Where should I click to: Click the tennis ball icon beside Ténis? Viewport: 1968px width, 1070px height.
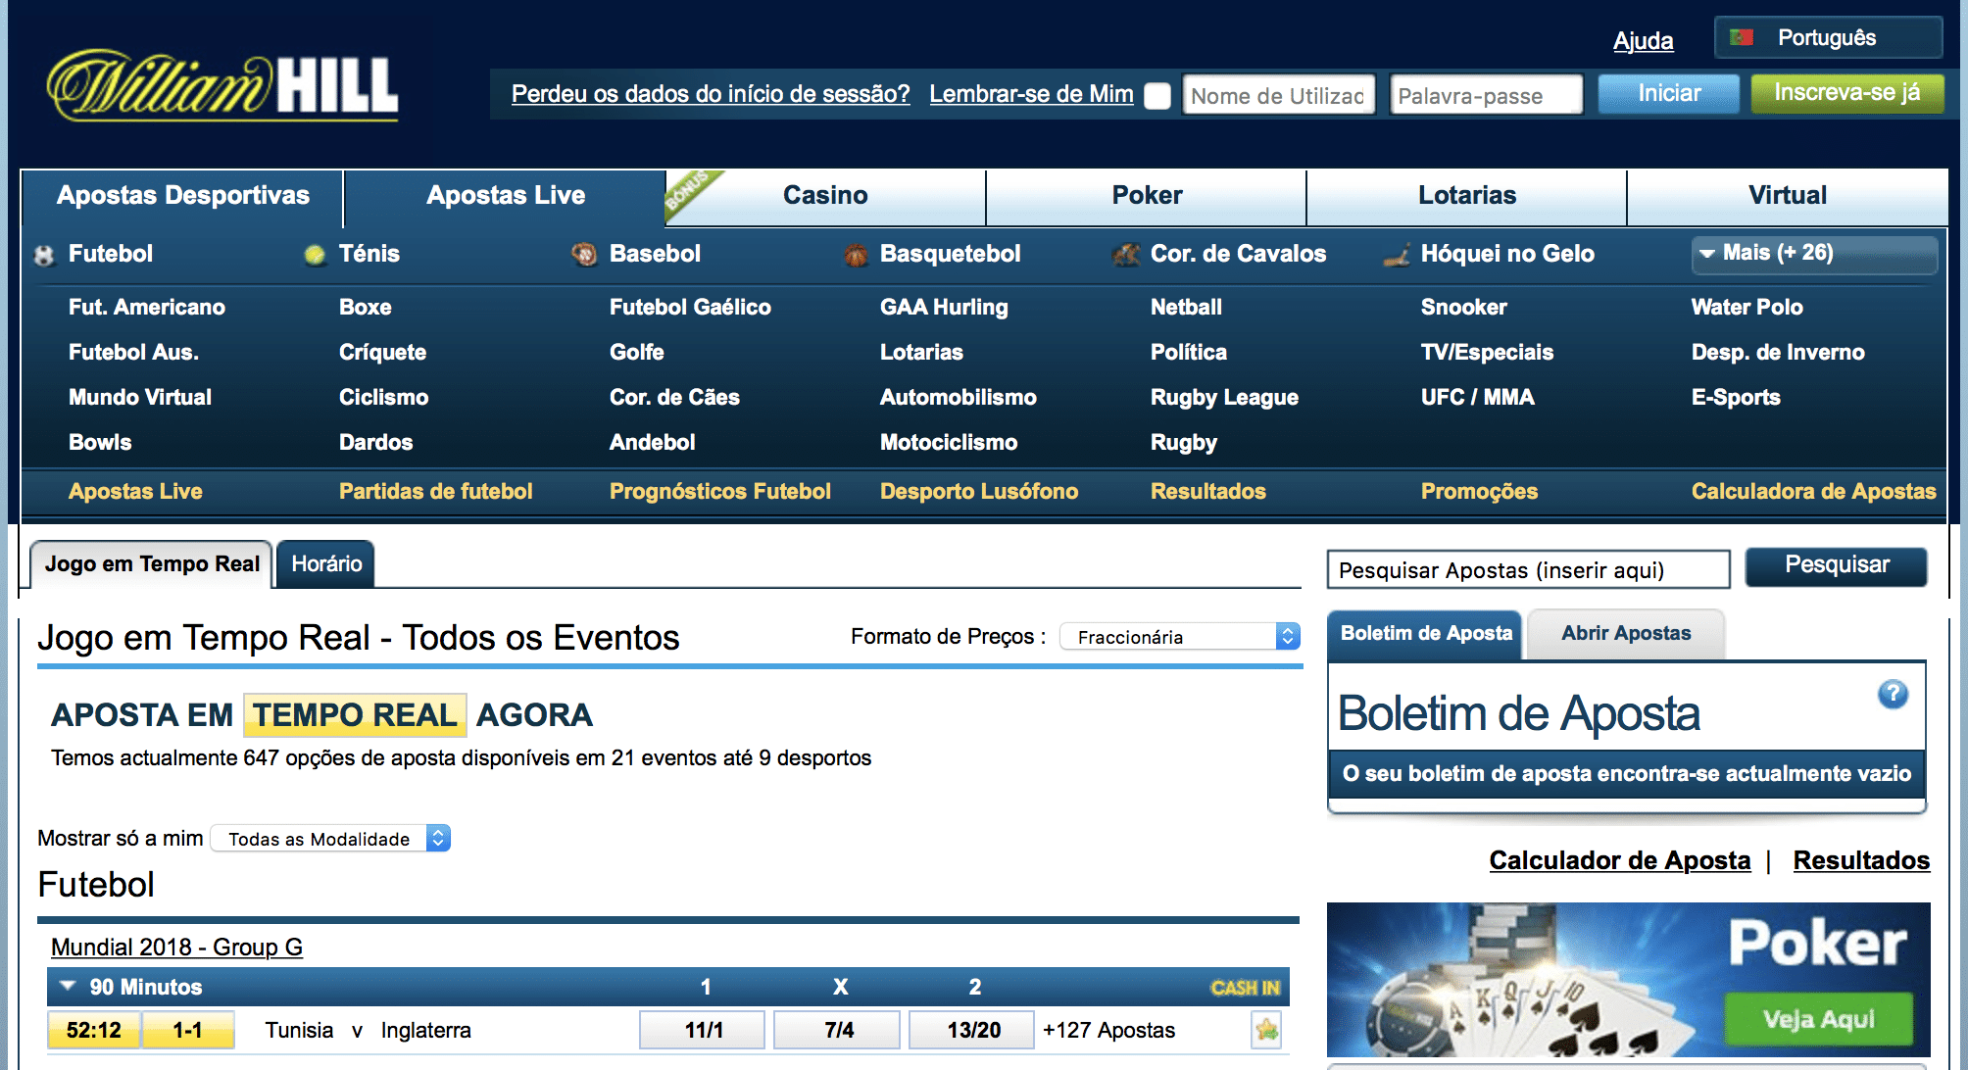(315, 256)
